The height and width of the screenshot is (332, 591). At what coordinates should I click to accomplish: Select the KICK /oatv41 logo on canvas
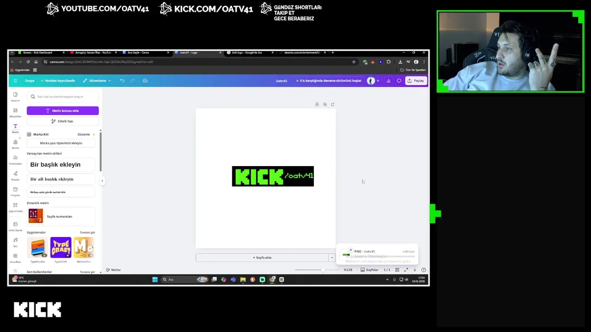pos(273,176)
